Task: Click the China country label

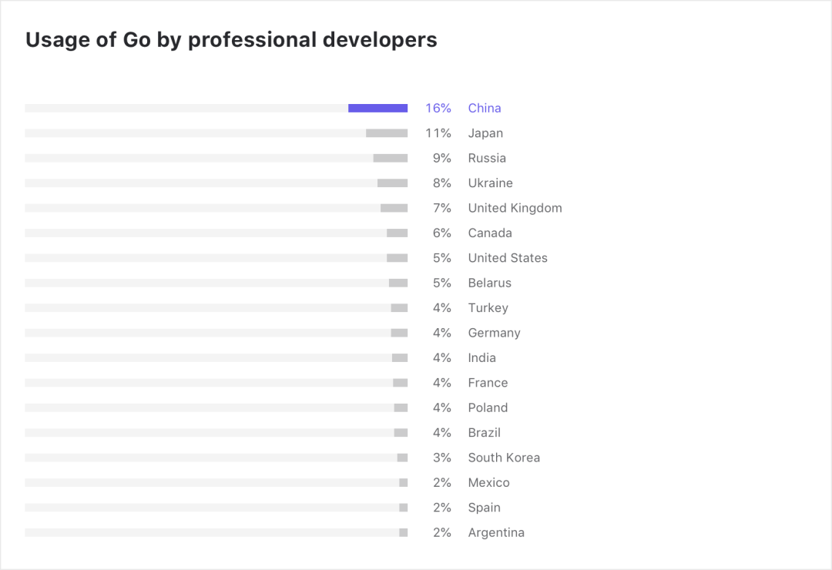Action: click(x=485, y=109)
